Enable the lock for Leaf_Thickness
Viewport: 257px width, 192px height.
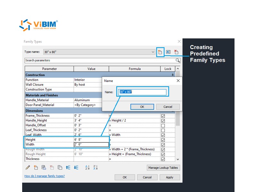[x=163, y=130]
